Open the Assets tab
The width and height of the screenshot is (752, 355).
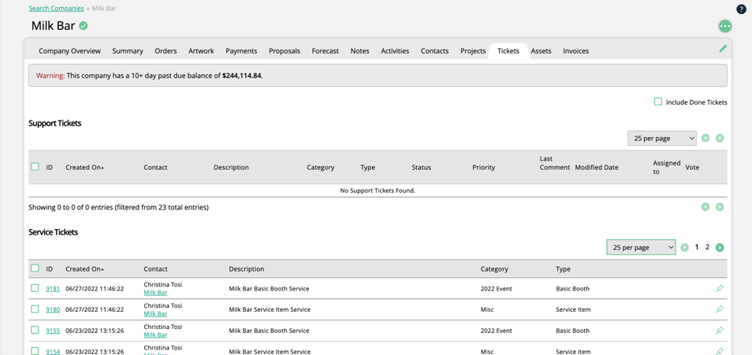[541, 51]
